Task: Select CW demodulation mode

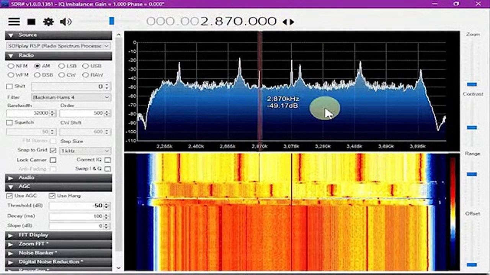Action: point(67,75)
